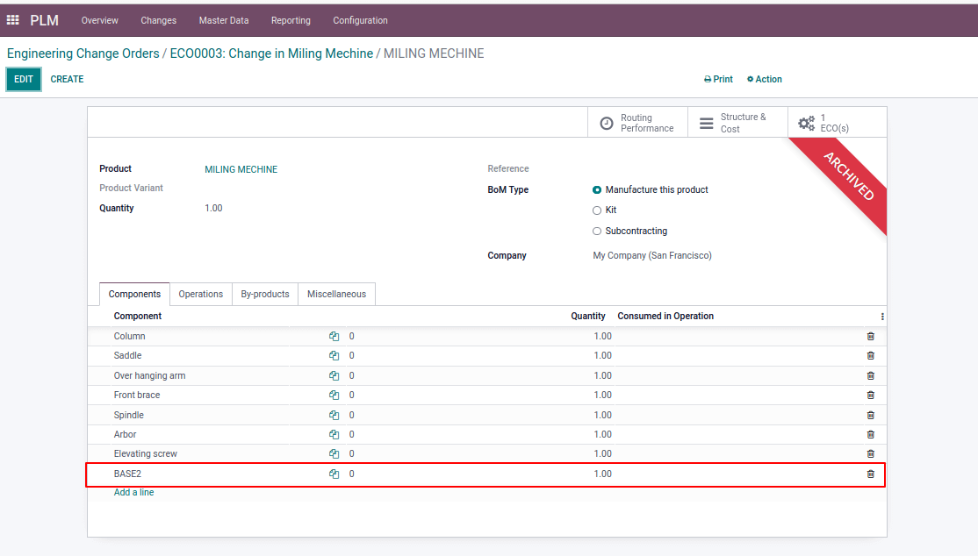Viewport: 978px width, 556px height.
Task: Select Kit BoM type
Action: click(x=597, y=210)
